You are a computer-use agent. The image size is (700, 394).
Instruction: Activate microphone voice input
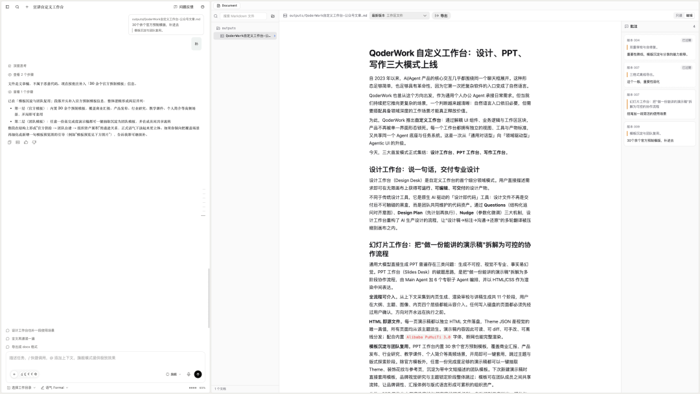(189, 375)
